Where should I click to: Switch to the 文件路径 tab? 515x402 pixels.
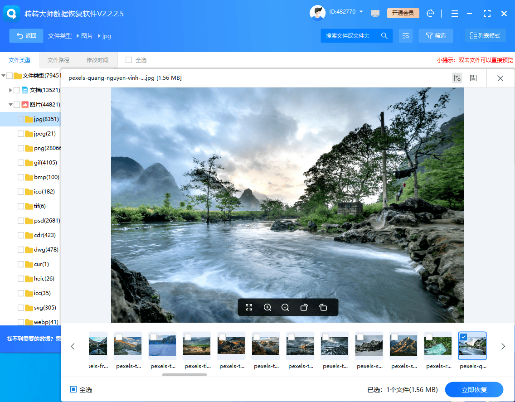(x=58, y=60)
